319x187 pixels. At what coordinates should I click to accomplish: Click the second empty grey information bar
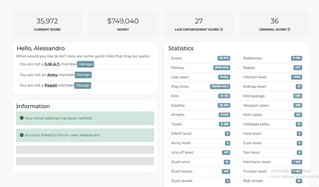85,161
